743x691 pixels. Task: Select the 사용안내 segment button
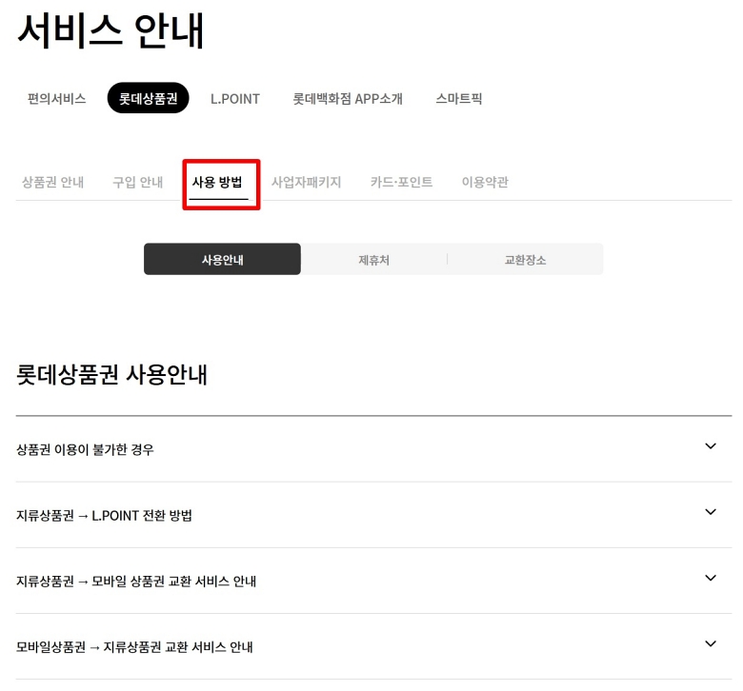[x=222, y=259]
